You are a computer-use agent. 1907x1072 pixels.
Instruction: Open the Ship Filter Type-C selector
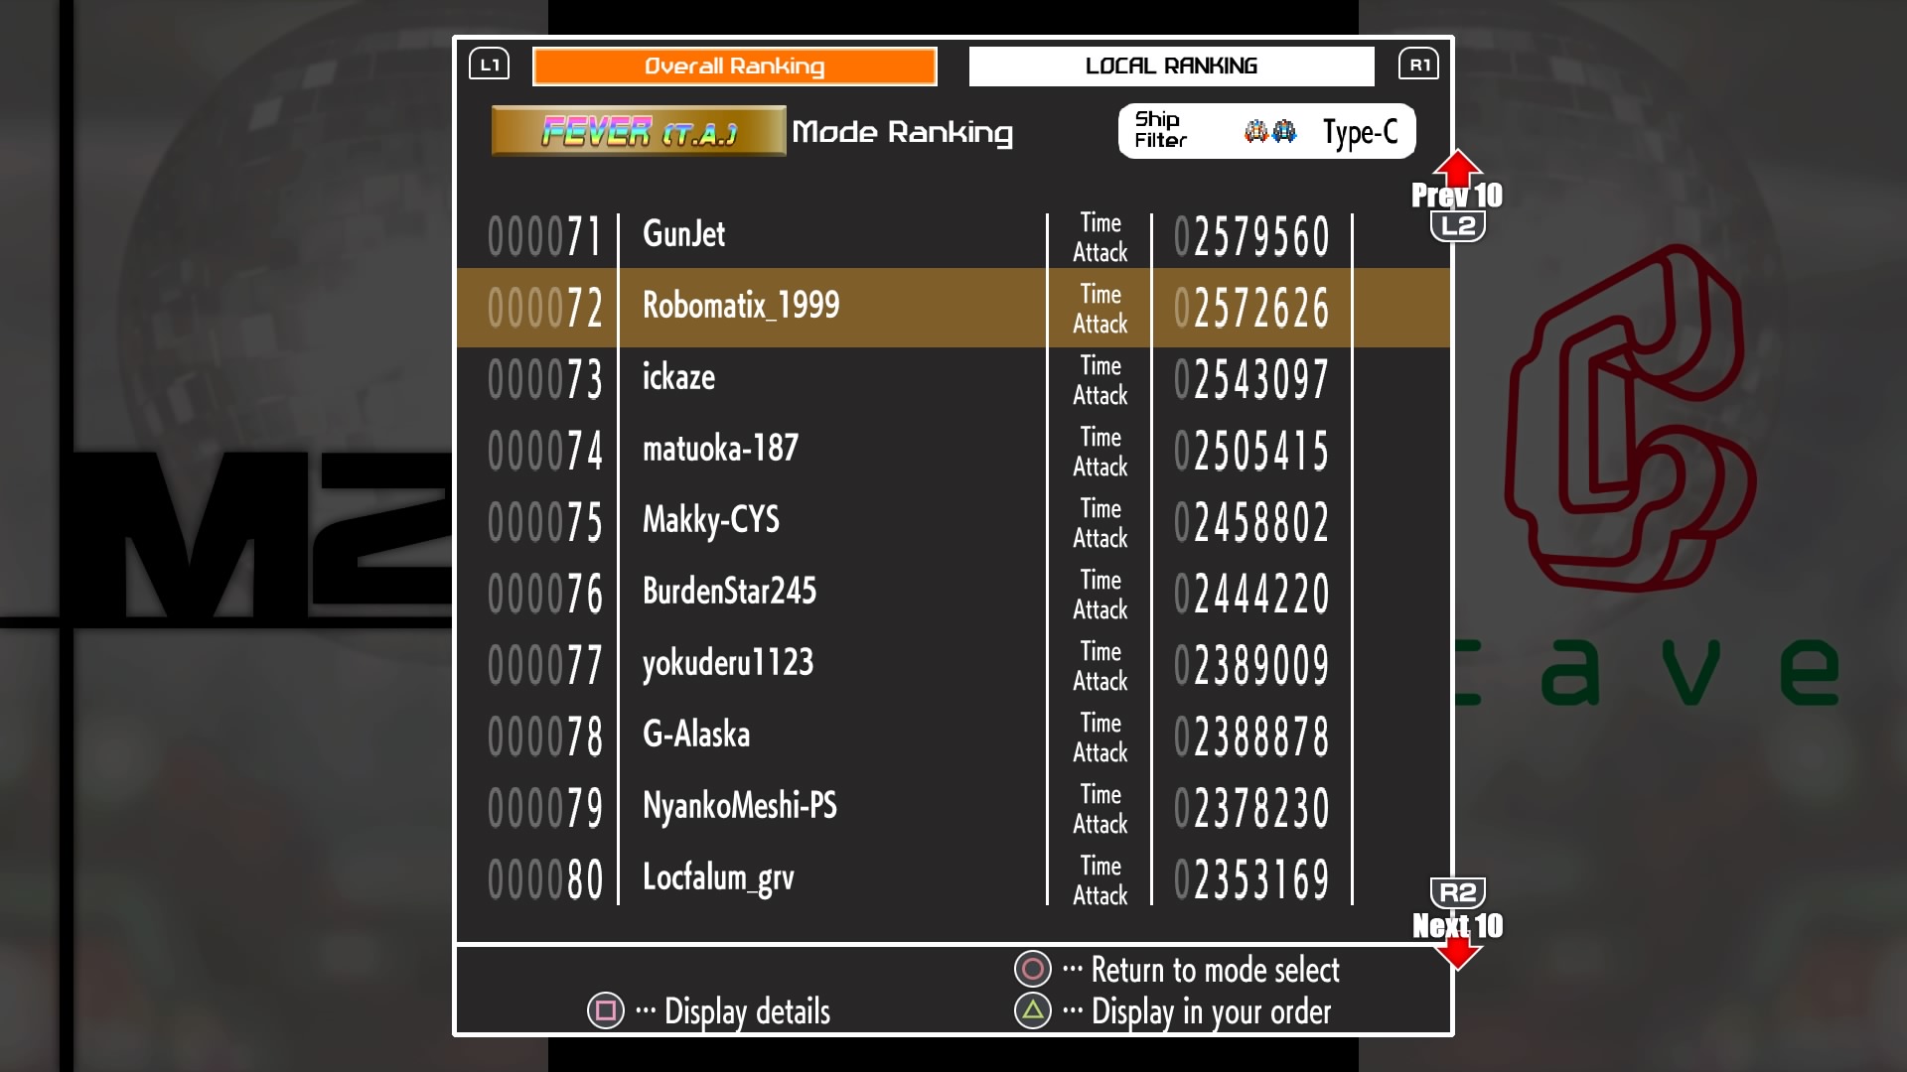point(1360,131)
